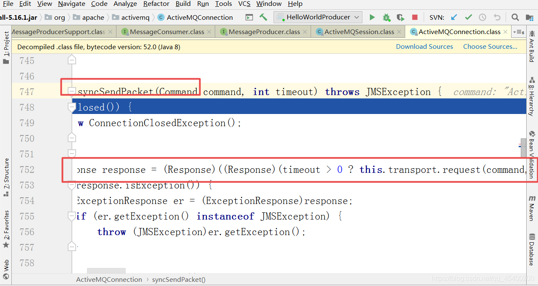The width and height of the screenshot is (538, 286).
Task: Open Search Everywhere magnifier
Action: point(515,17)
